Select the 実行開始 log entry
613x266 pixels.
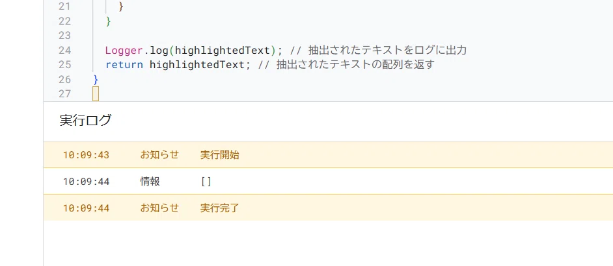click(x=328, y=155)
